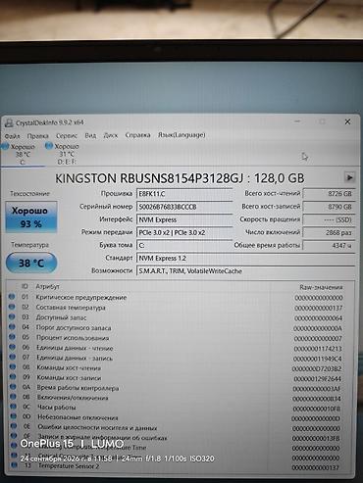This screenshot has width=363, height=483.
Task: Close the CrystalDiskInfo window
Action: click(x=347, y=121)
